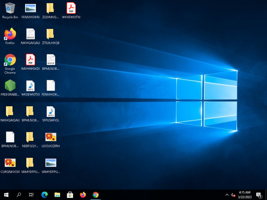Screen dimensions: 267x200
Task: Show hidden system tray icons
Action: click(227, 195)
